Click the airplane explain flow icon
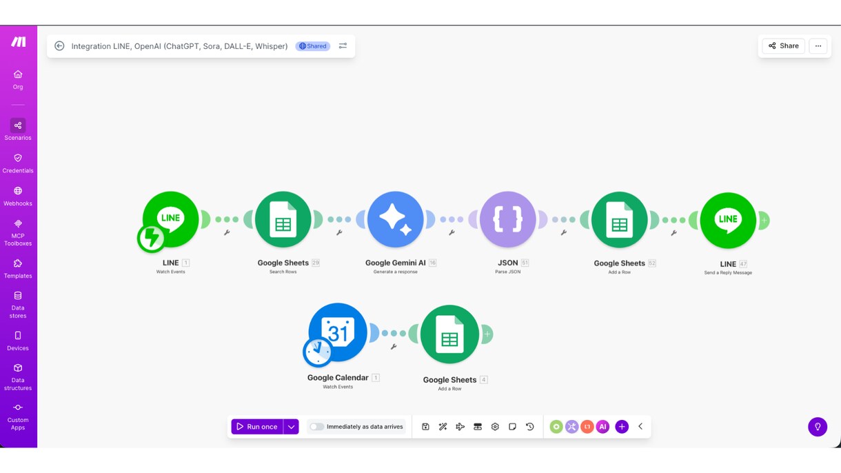841x473 pixels. tap(460, 427)
